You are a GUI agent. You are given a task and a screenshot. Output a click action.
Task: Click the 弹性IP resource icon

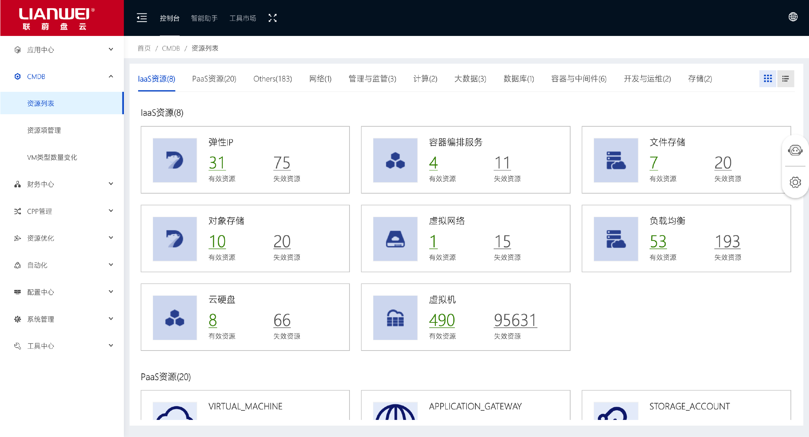175,160
